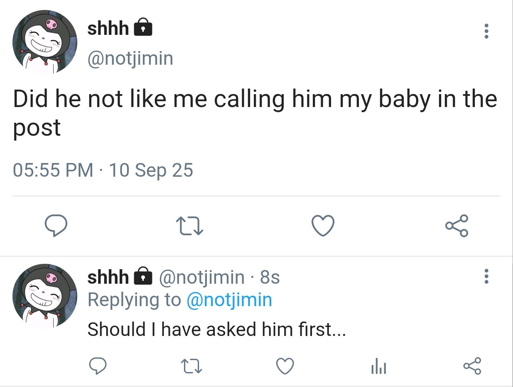Open the reply tweet's three-dot menu
Image resolution: width=513 pixels, height=387 pixels.
pos(486,276)
